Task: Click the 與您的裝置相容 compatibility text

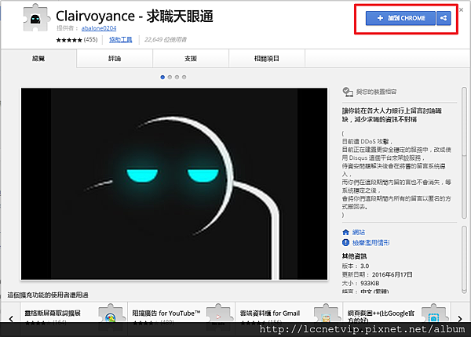Action: [376, 92]
